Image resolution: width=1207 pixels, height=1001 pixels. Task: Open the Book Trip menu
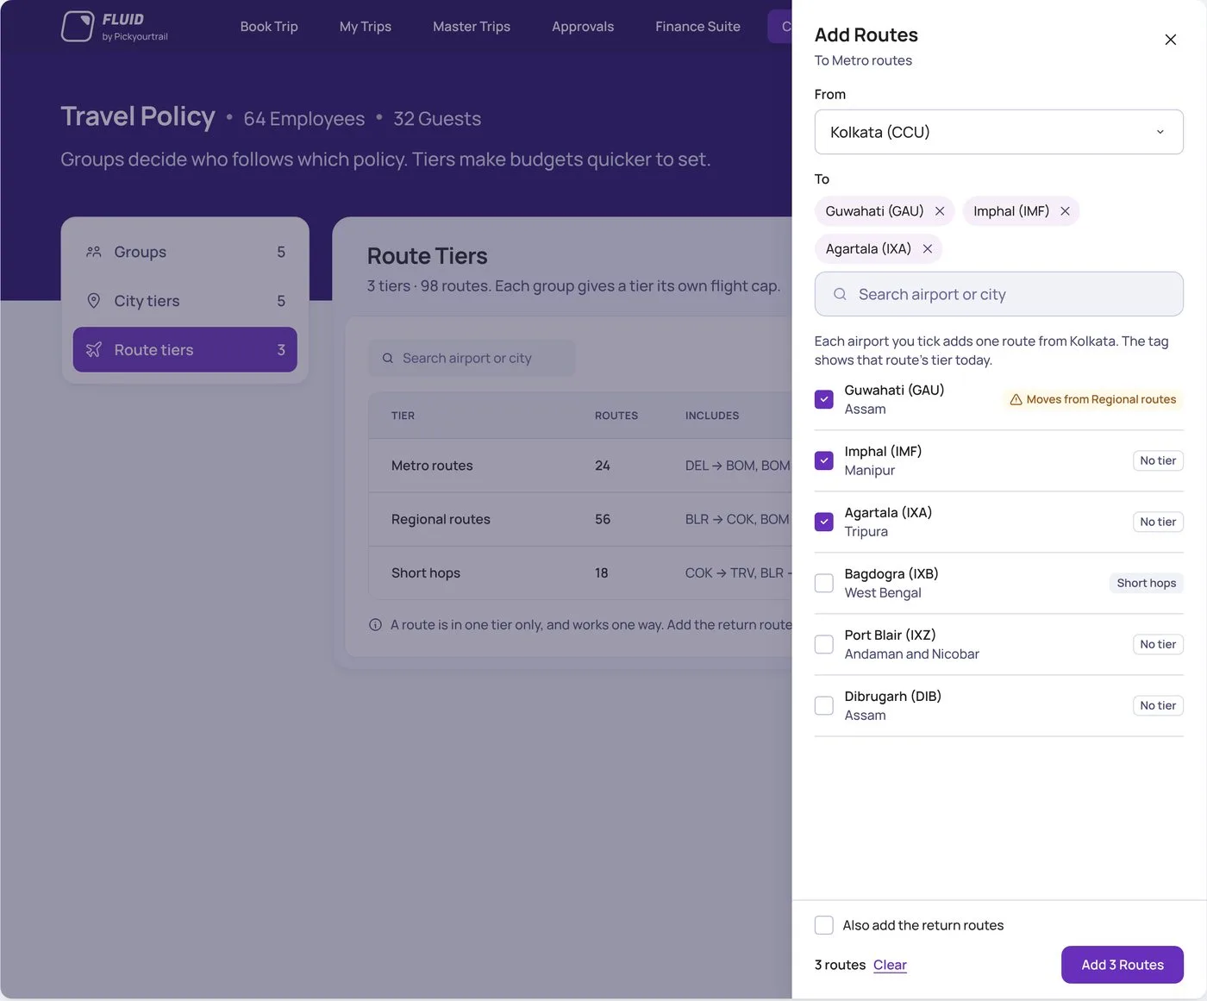click(269, 27)
